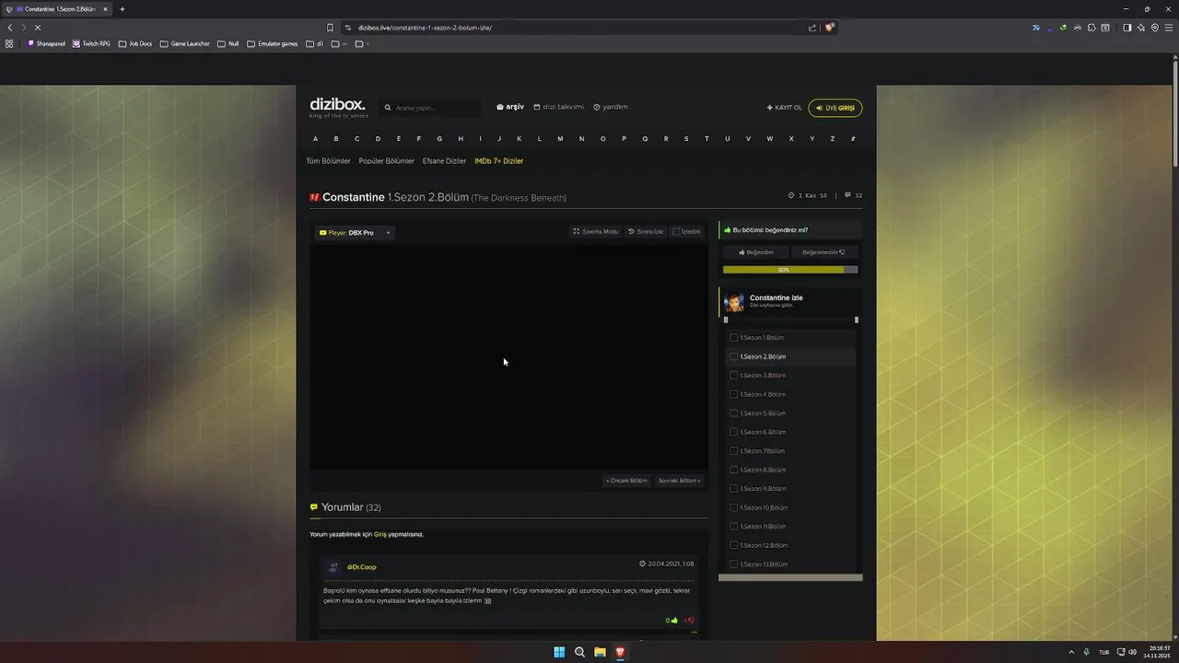Viewport: 1179px width, 663px height.
Task: Open the apps grid in bookmarks bar
Action: click(x=9, y=43)
